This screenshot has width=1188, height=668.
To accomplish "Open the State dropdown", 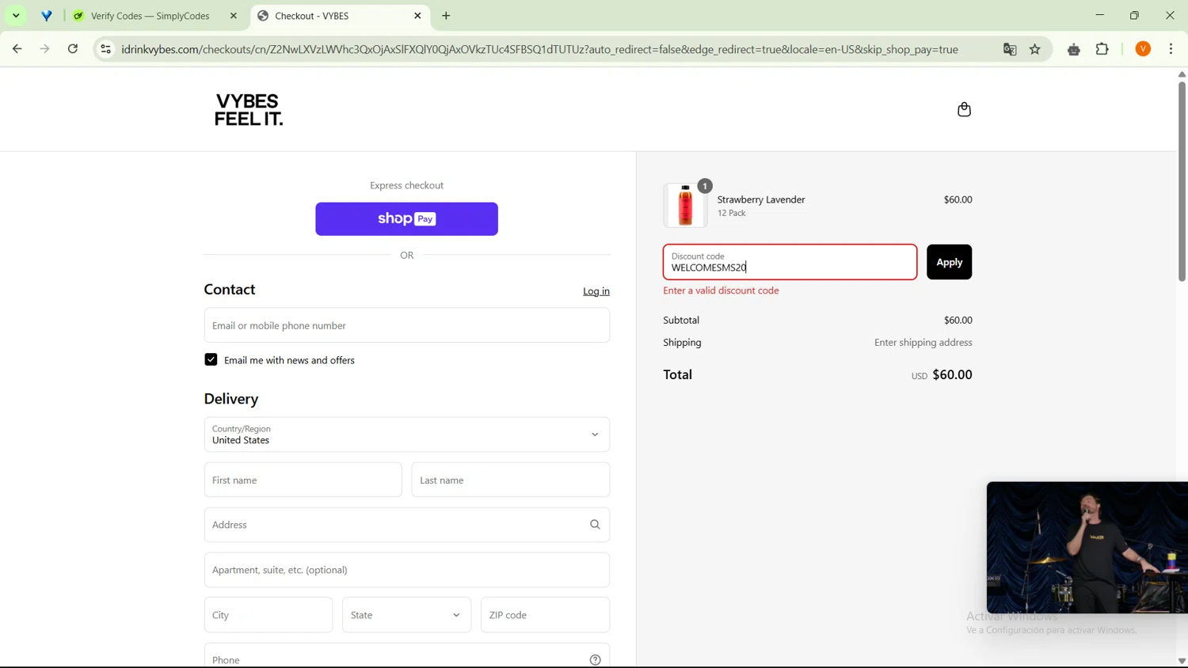I will click(406, 615).
